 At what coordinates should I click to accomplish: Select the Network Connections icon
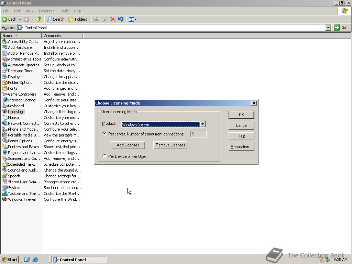click(5, 123)
